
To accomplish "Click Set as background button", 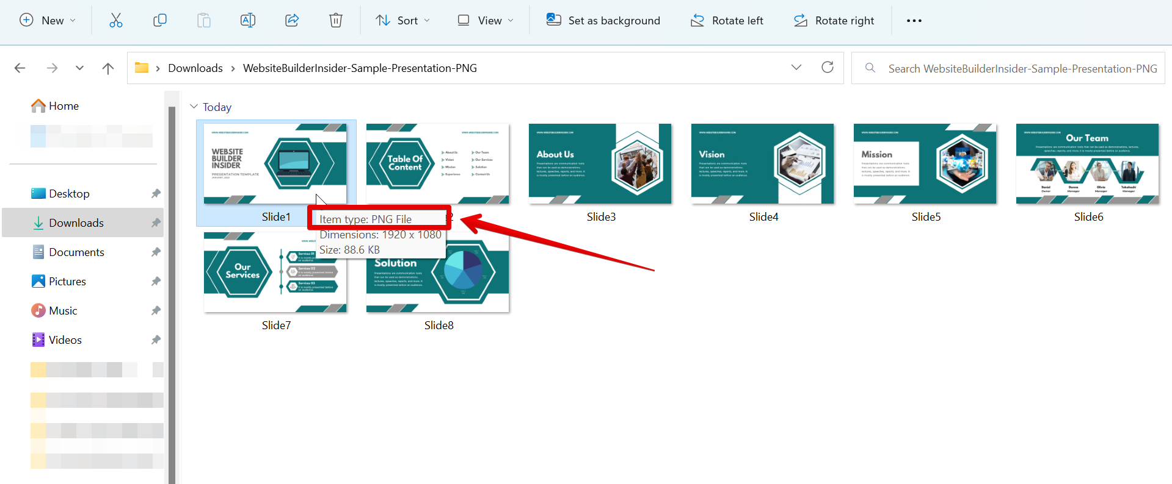I will point(603,21).
